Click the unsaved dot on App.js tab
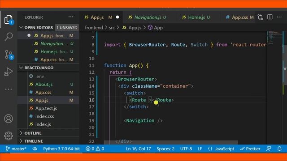The width and height of the screenshot is (287, 161). coord(117,17)
